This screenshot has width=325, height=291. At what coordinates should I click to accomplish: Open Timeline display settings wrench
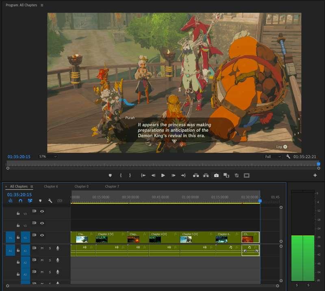click(x=50, y=201)
